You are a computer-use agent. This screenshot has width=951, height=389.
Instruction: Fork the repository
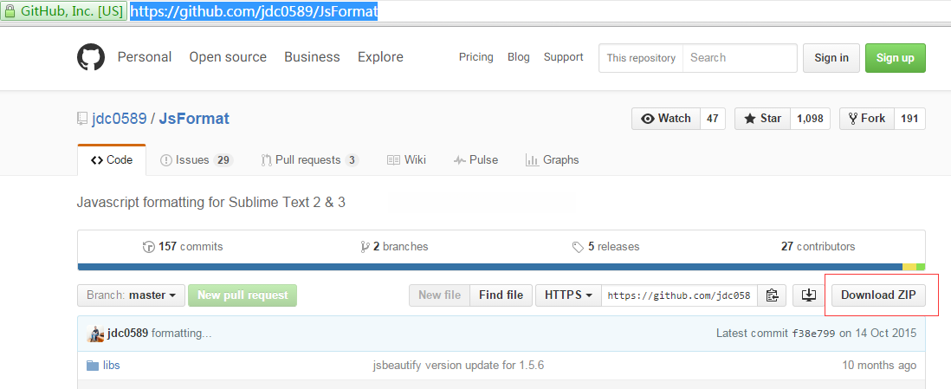[x=867, y=119]
